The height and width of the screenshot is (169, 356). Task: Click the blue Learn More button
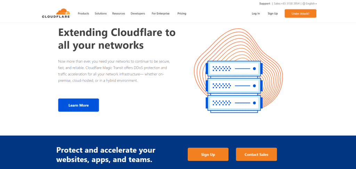pos(79,105)
